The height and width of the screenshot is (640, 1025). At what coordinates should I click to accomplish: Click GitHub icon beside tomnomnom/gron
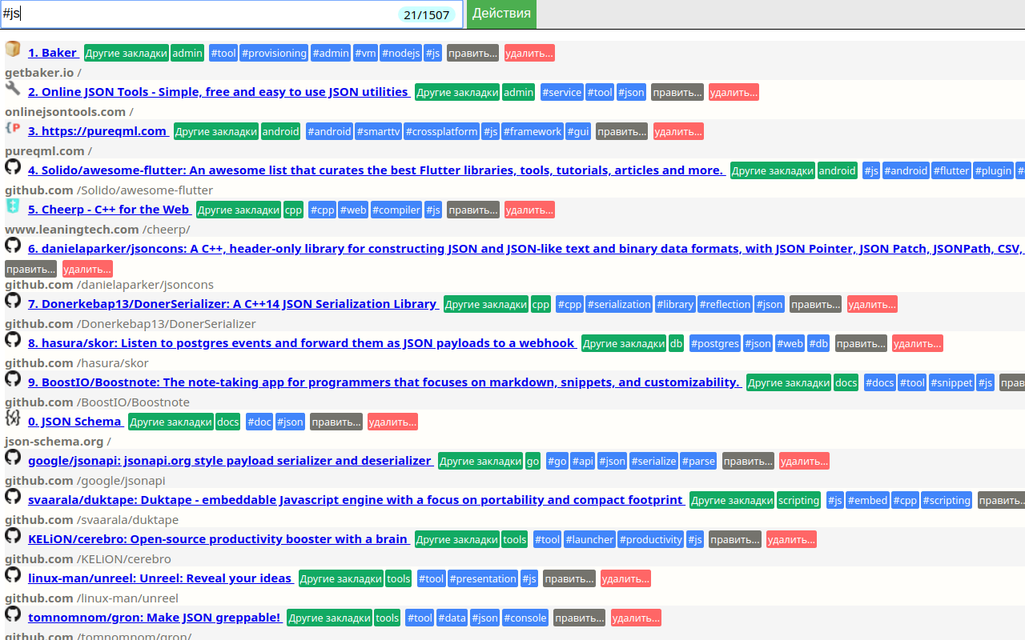click(13, 614)
